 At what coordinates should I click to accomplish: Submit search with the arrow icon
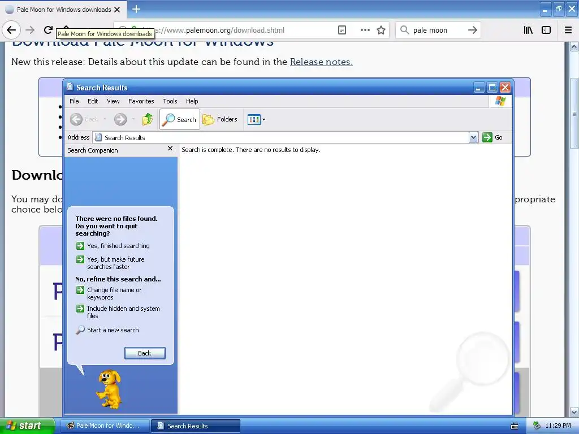pos(472,30)
